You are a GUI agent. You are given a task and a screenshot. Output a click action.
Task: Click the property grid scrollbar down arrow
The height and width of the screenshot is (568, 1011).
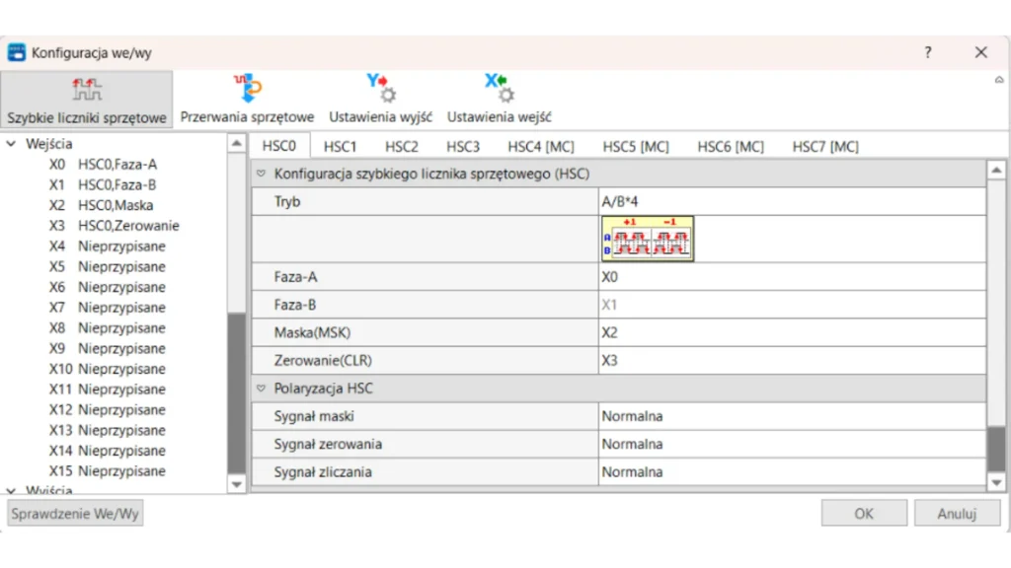(996, 482)
